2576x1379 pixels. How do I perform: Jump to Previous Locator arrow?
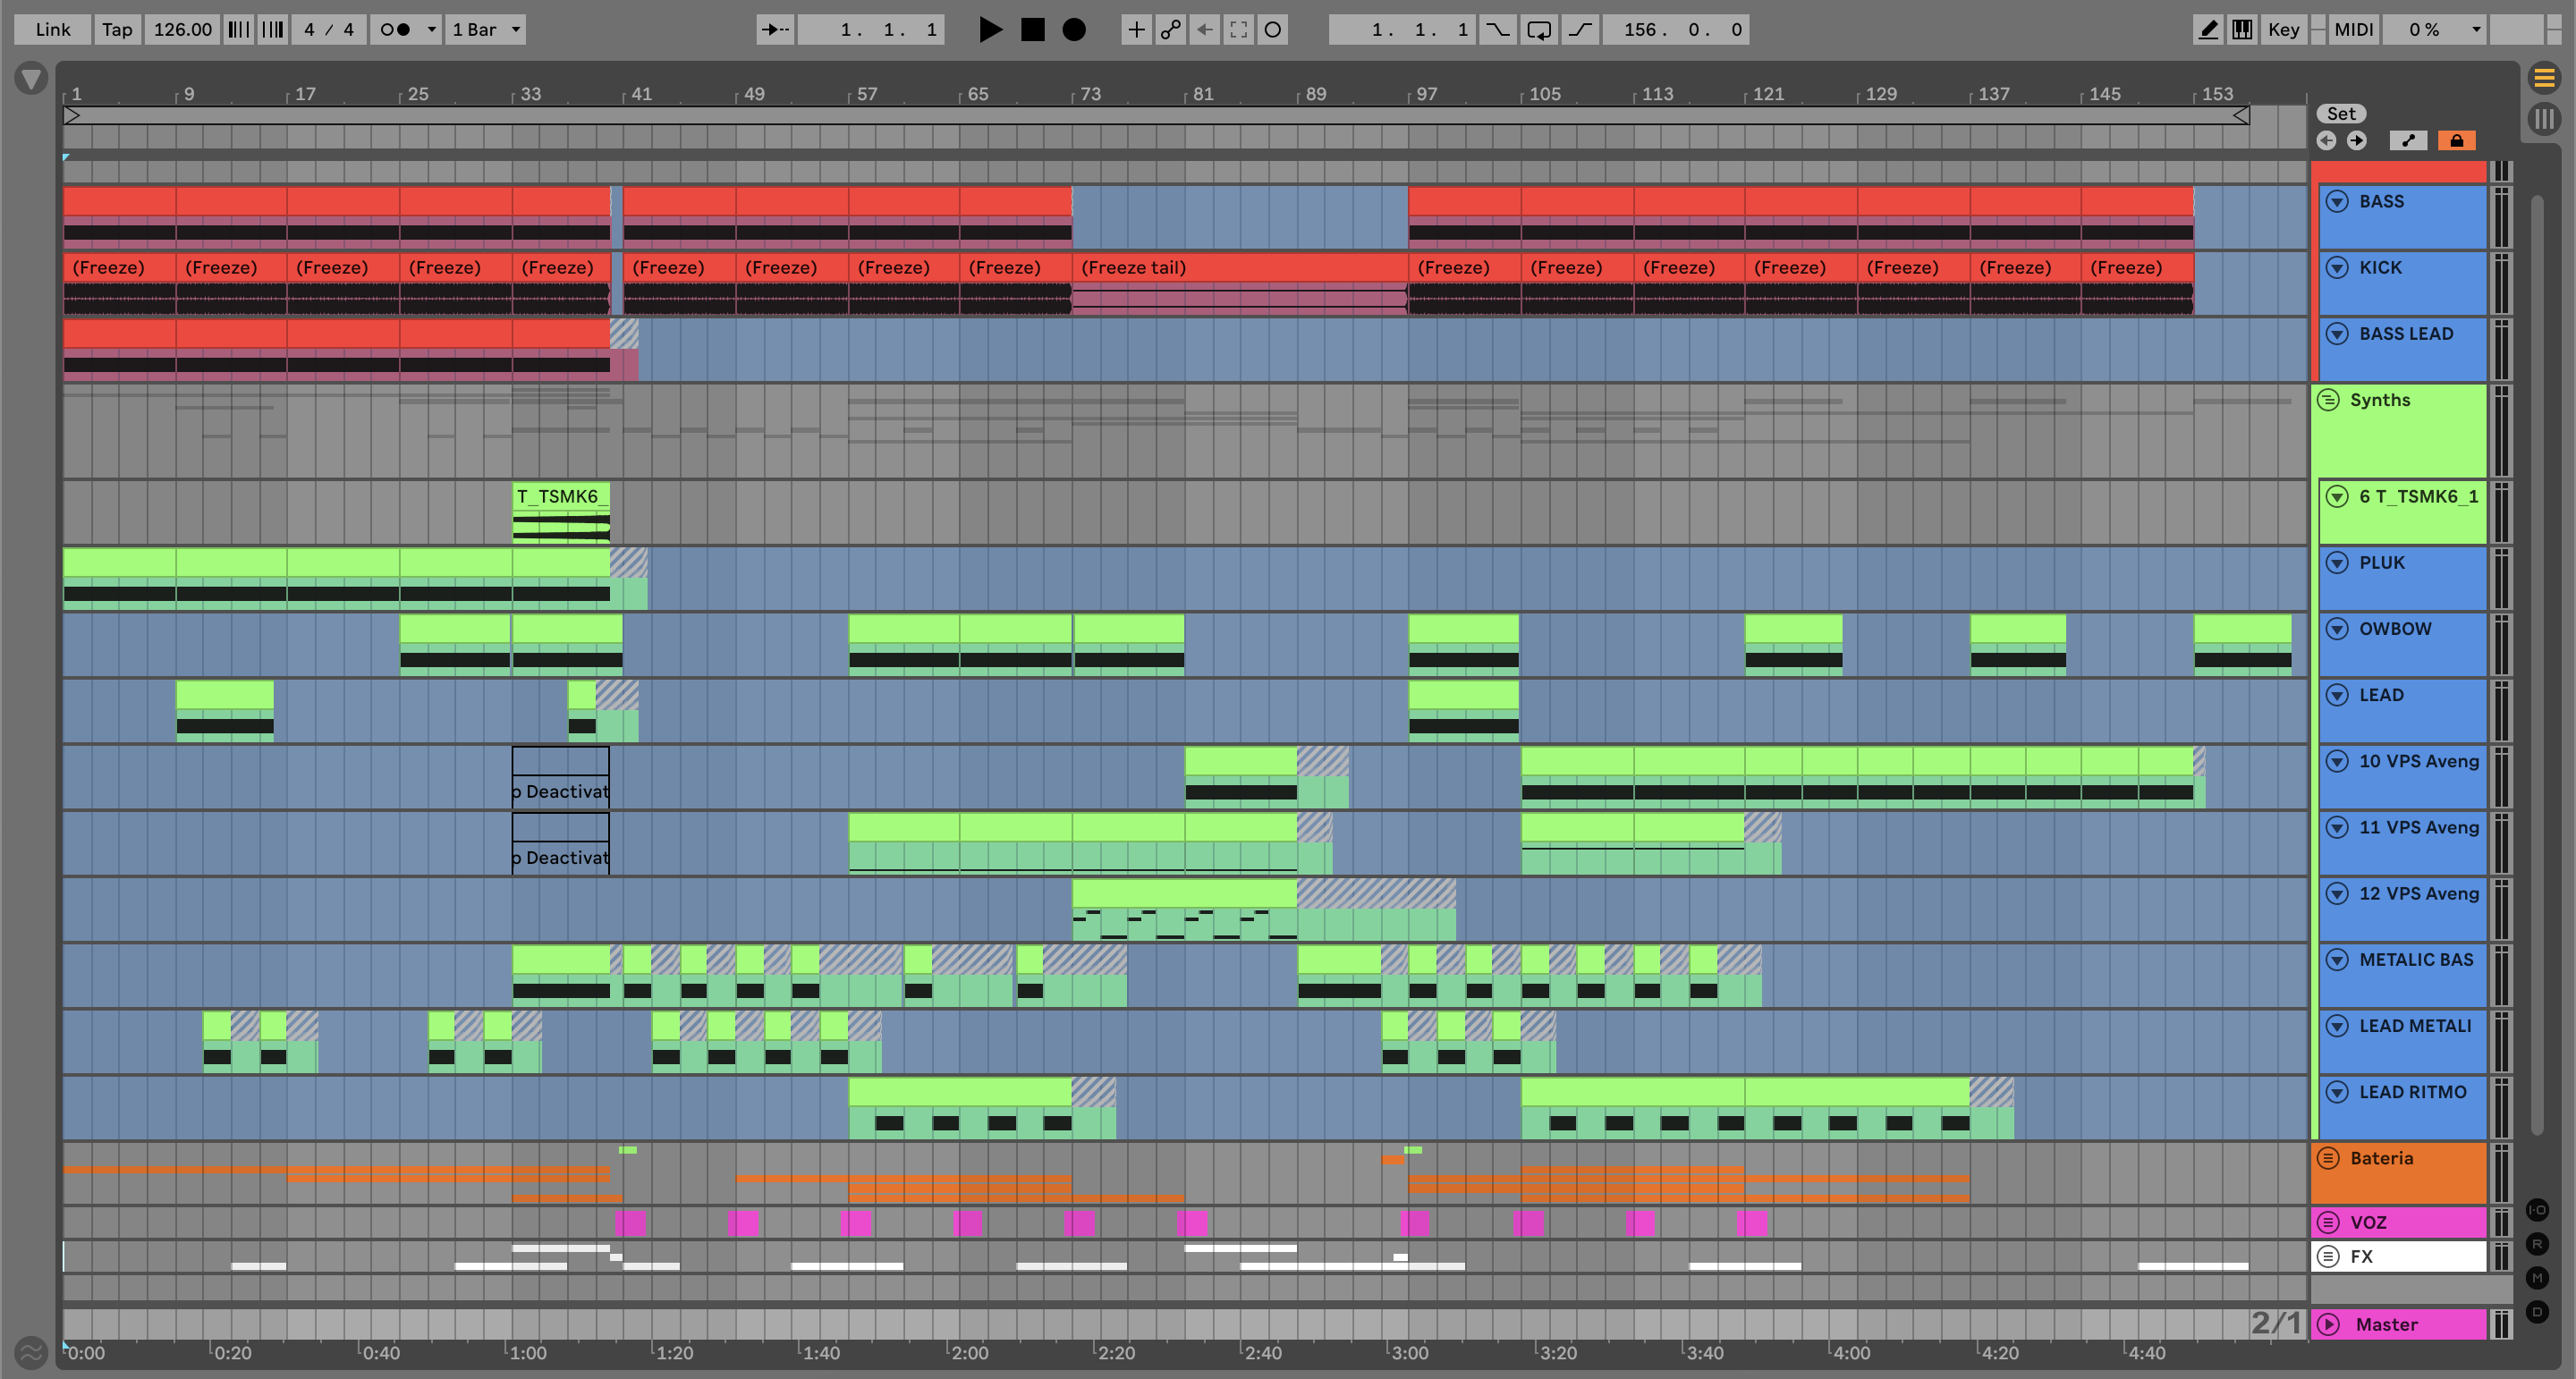2327,140
